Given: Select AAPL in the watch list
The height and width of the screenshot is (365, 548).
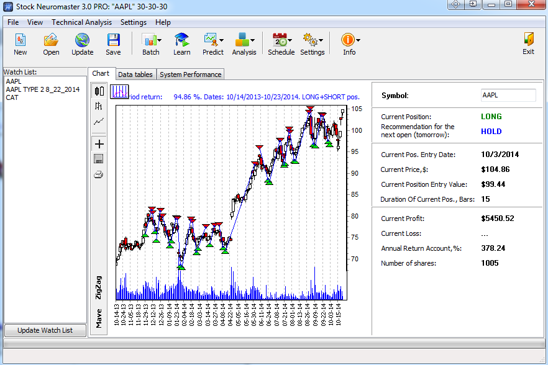Looking at the screenshot, I should click(x=14, y=81).
